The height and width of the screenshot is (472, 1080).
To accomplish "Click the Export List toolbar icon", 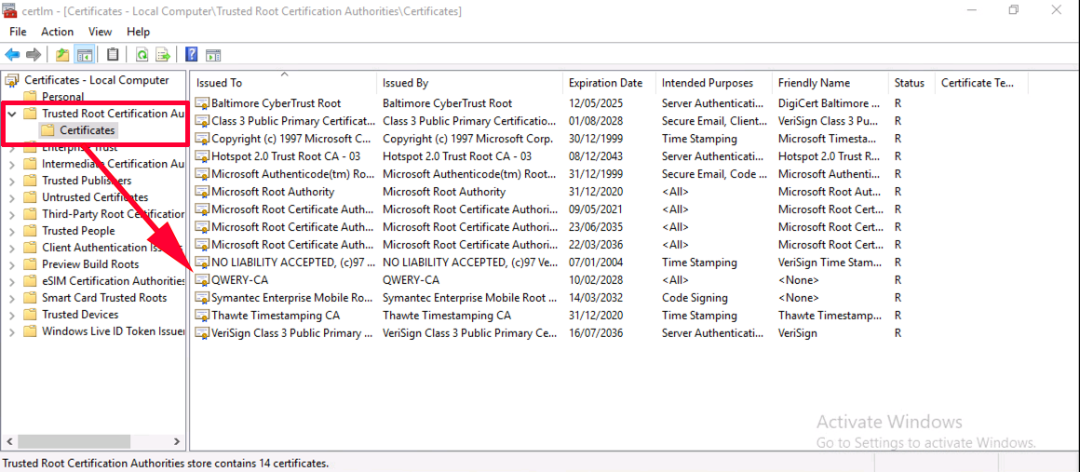I will pos(163,54).
